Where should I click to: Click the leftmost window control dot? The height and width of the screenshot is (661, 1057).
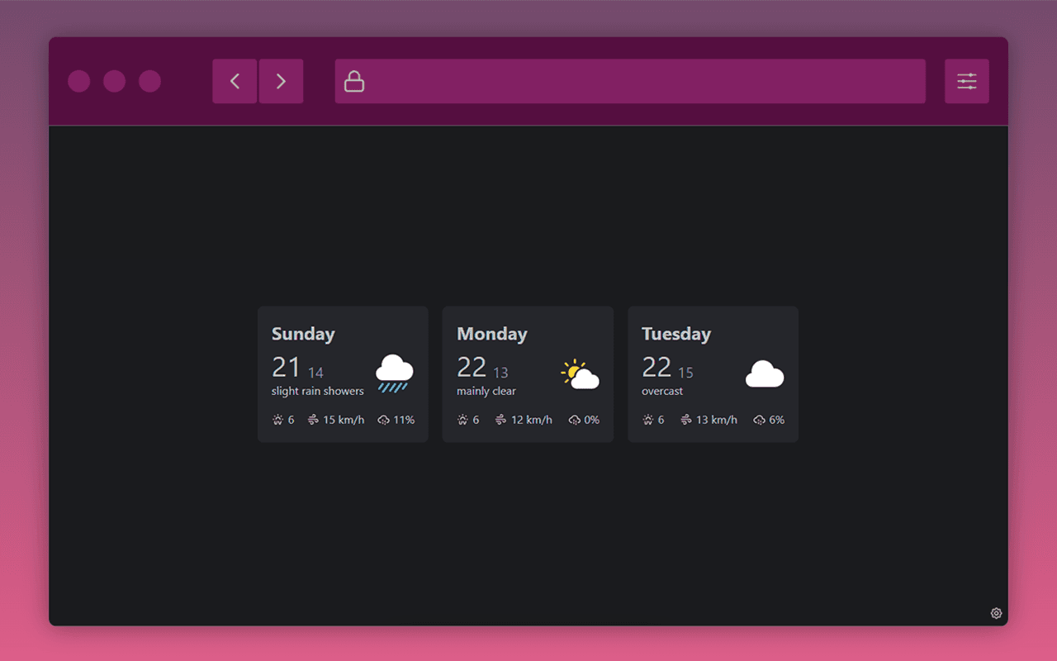pyautogui.click(x=78, y=81)
